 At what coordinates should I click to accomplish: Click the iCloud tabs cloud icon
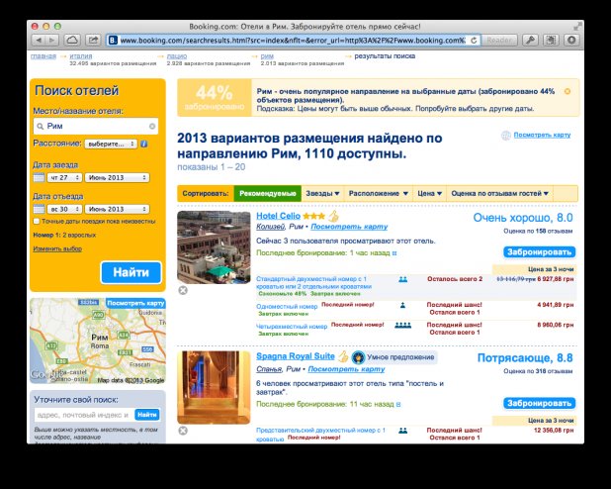click(x=71, y=40)
